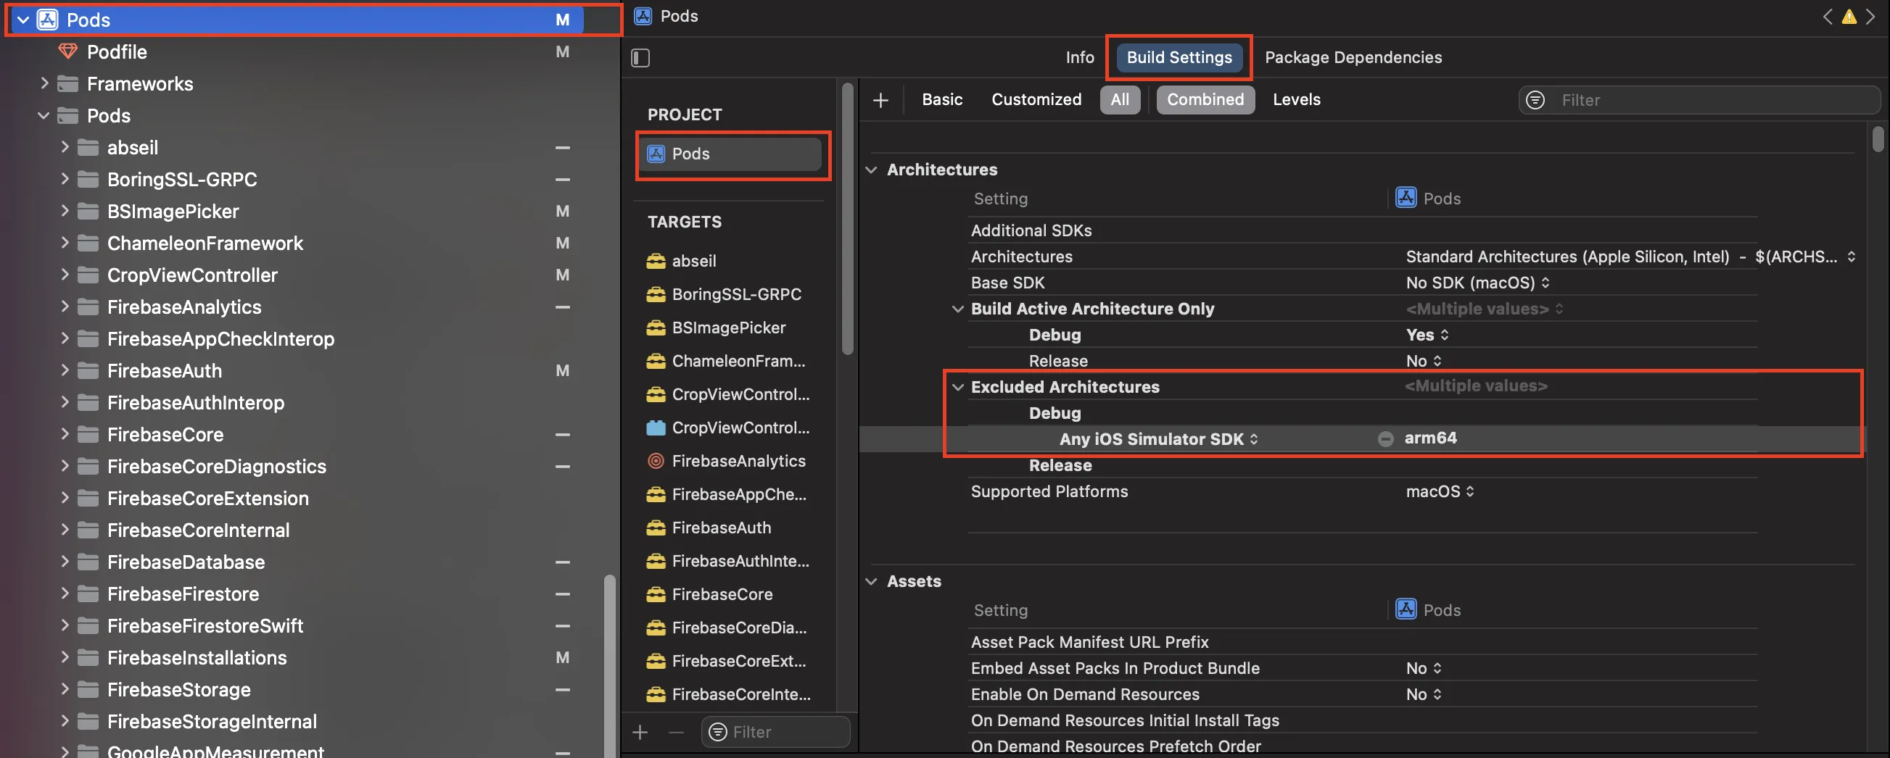Screen dimensions: 1890x758
Task: Click the project navigator scrollbar
Action: (609, 666)
